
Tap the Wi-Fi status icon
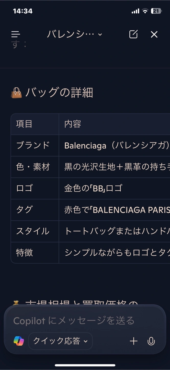point(145,11)
